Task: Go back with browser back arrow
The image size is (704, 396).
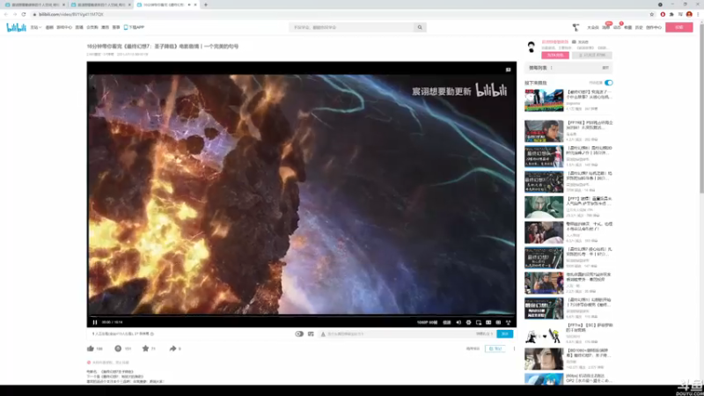Action: (6, 14)
